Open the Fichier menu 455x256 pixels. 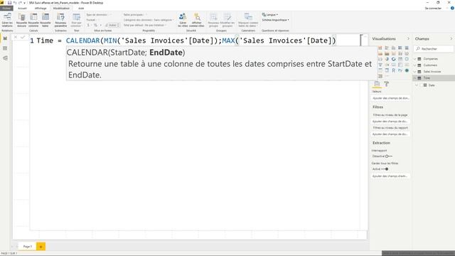[x=6, y=8]
